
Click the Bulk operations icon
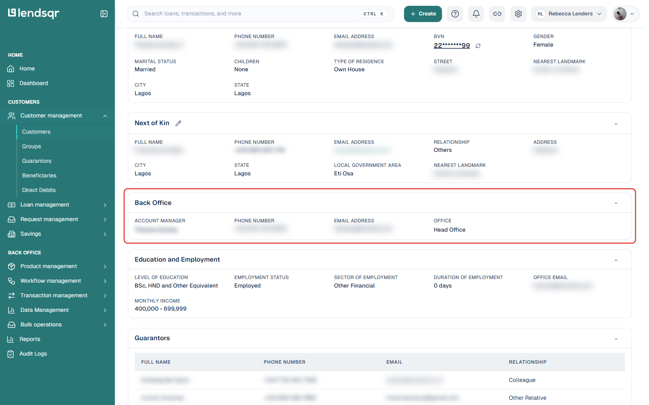click(x=11, y=325)
